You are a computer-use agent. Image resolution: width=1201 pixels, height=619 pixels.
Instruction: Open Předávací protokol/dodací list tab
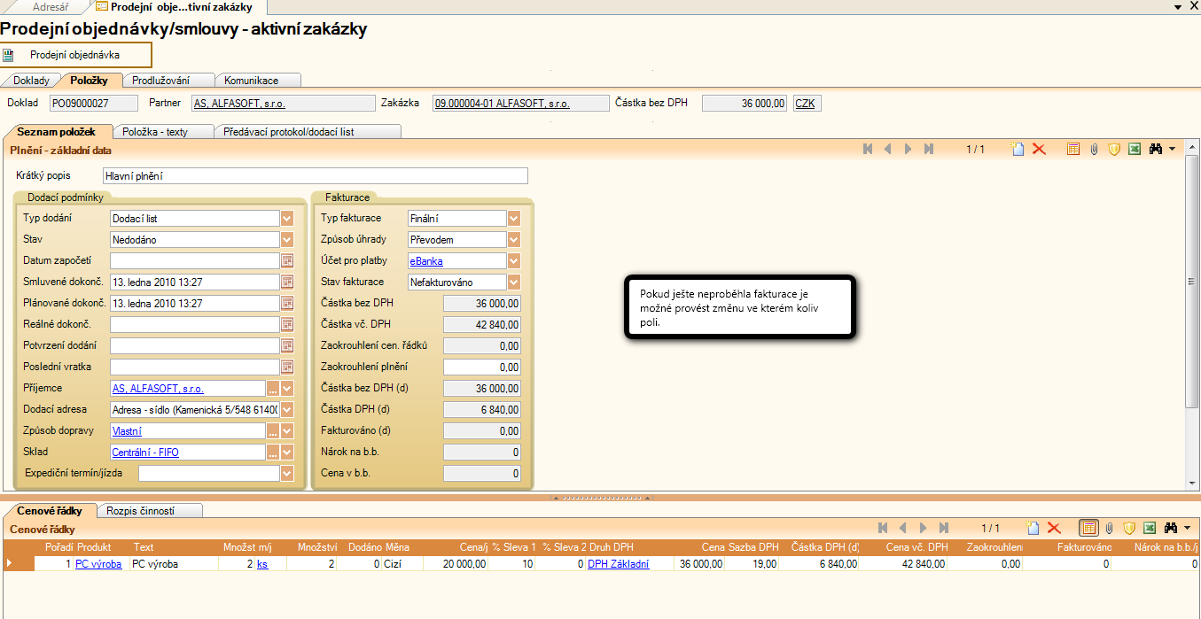click(x=300, y=132)
